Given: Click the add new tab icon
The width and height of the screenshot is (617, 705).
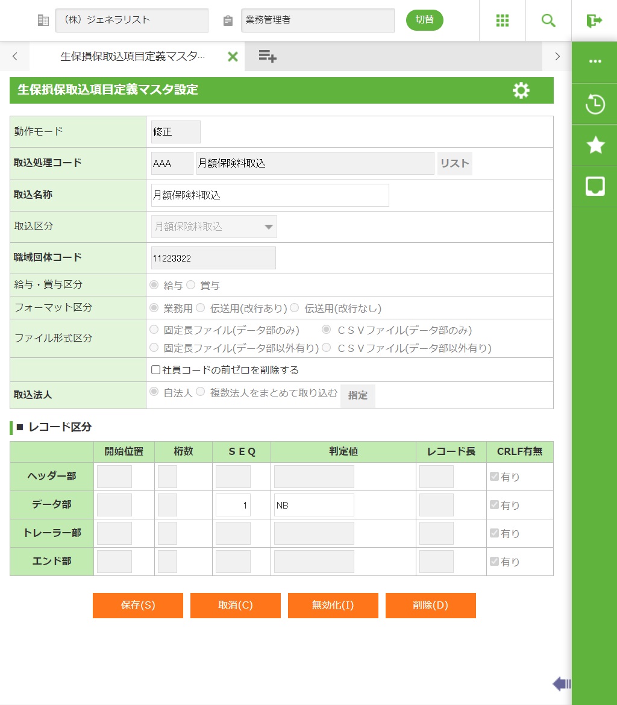Looking at the screenshot, I should [268, 57].
